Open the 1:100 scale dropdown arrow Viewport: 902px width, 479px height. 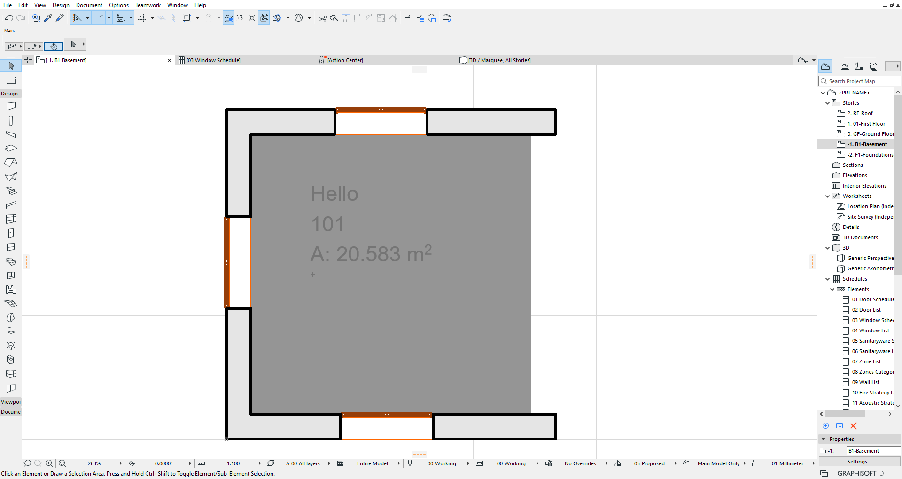pyautogui.click(x=259, y=463)
